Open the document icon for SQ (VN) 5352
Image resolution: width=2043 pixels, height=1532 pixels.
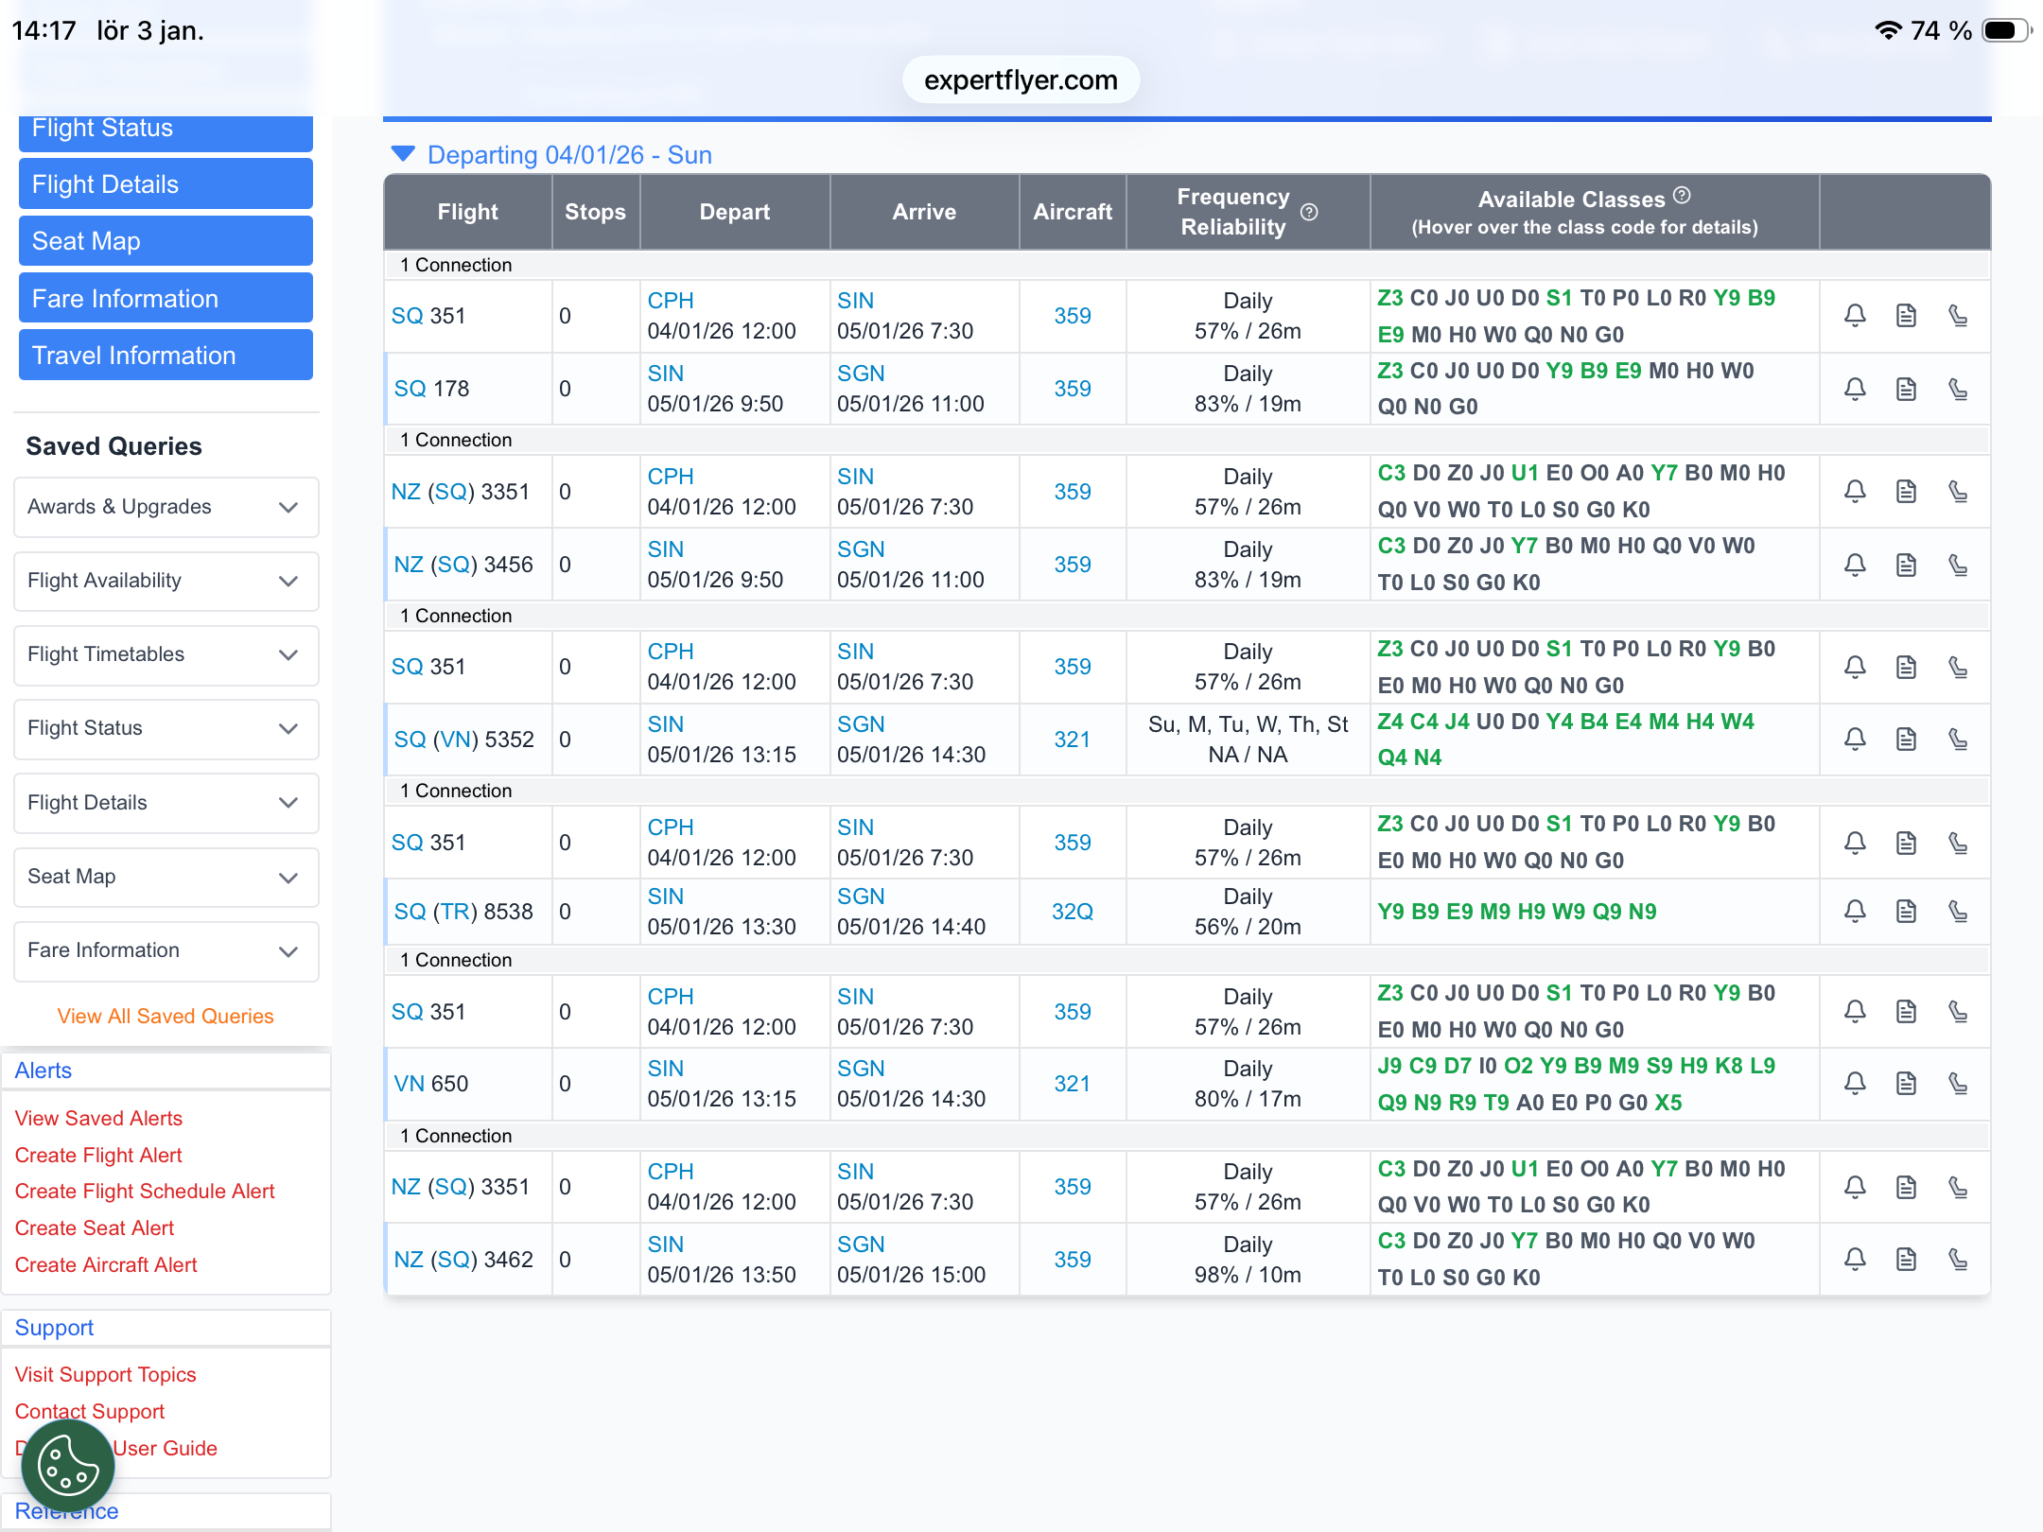point(1906,740)
